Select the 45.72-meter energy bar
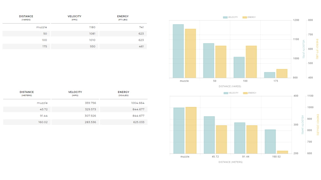This screenshot has height=180, width=321. 221,139
